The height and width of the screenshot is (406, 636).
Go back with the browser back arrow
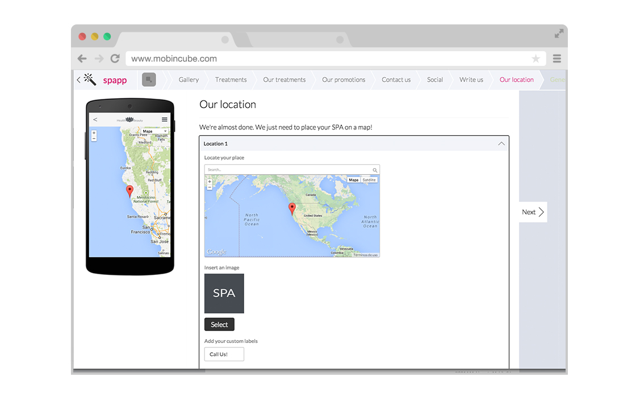[x=82, y=58]
